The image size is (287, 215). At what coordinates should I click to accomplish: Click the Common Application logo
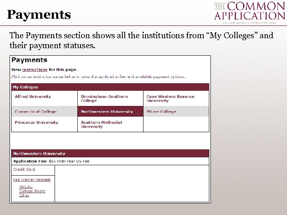249,12
